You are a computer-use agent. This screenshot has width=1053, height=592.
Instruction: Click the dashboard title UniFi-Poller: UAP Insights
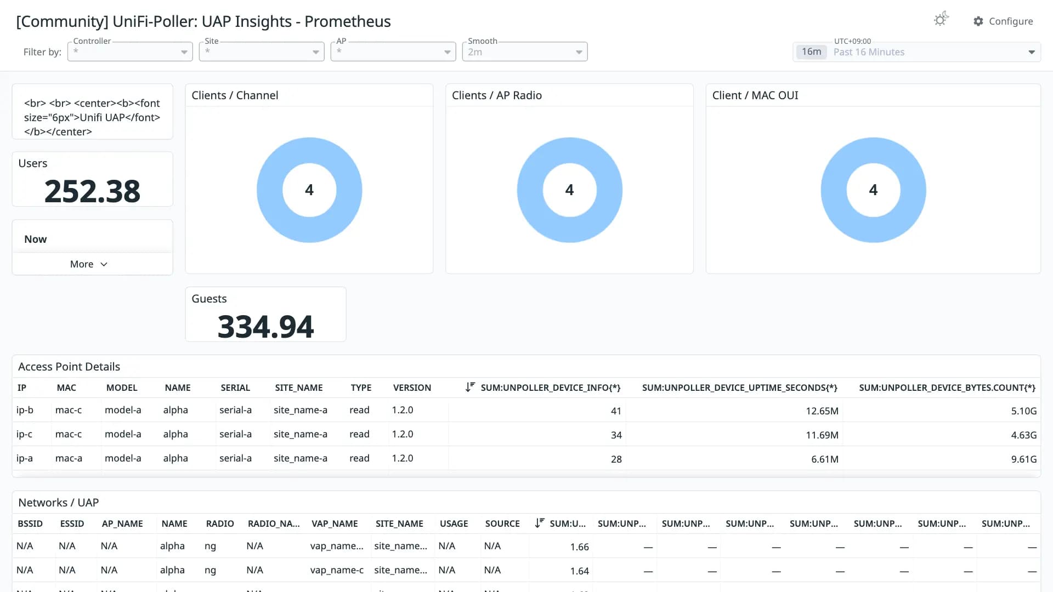click(x=203, y=21)
